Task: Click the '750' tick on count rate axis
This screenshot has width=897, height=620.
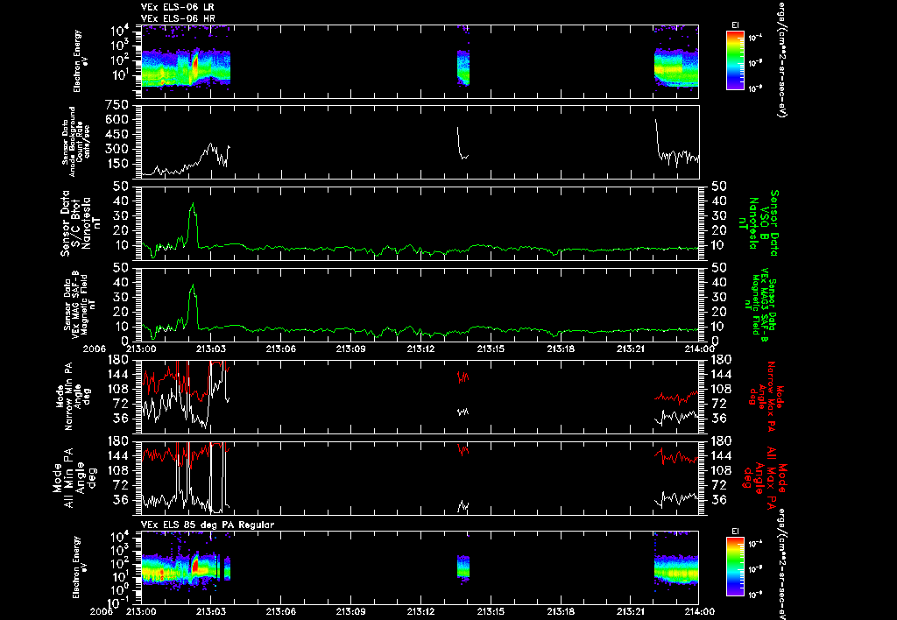Action: [117, 105]
